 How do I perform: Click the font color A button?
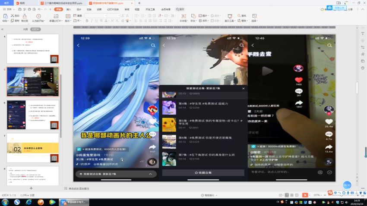(106, 21)
